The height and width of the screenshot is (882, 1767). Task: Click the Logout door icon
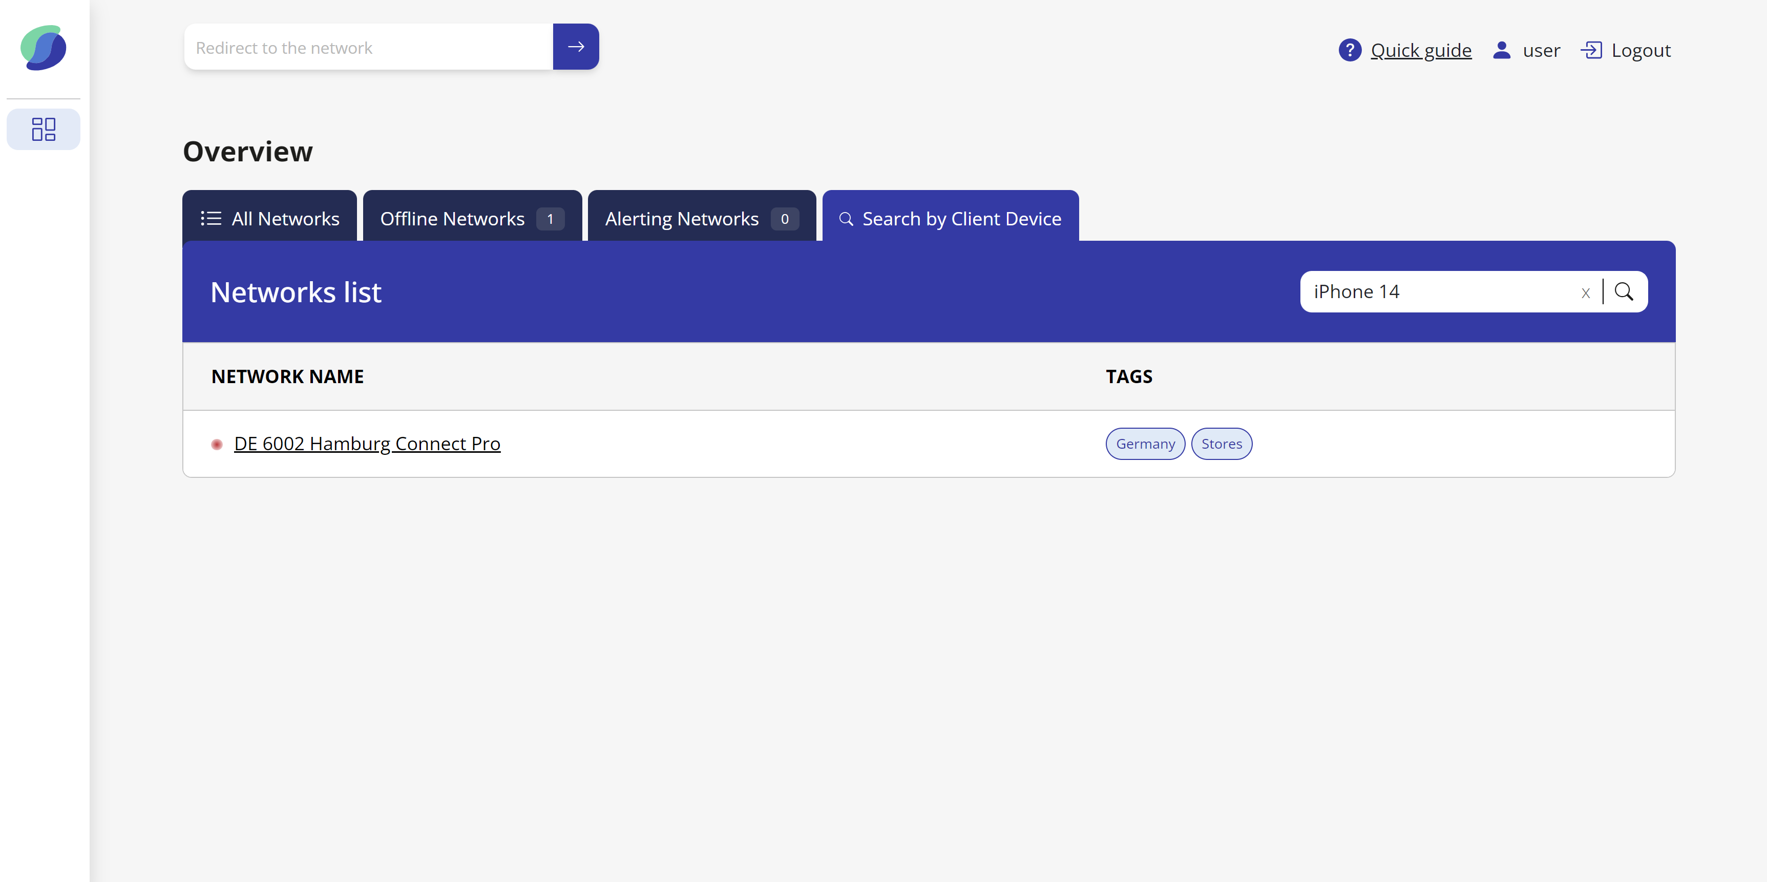pos(1591,50)
